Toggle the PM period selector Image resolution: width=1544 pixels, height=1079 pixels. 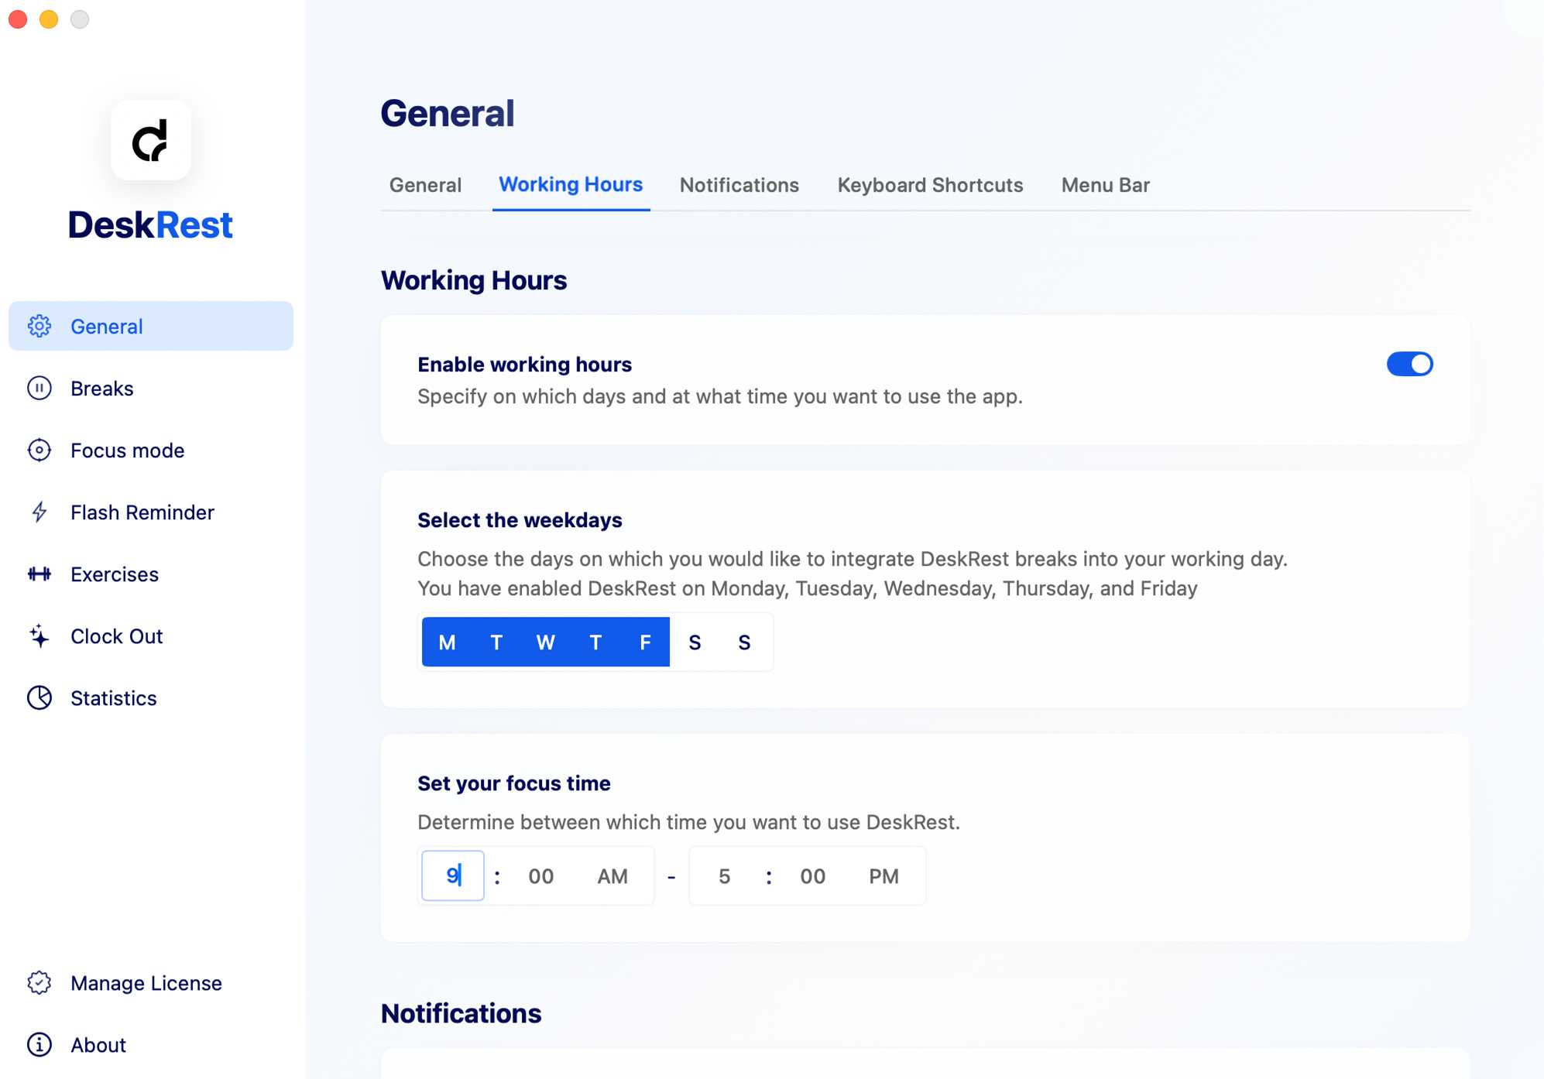[884, 875]
